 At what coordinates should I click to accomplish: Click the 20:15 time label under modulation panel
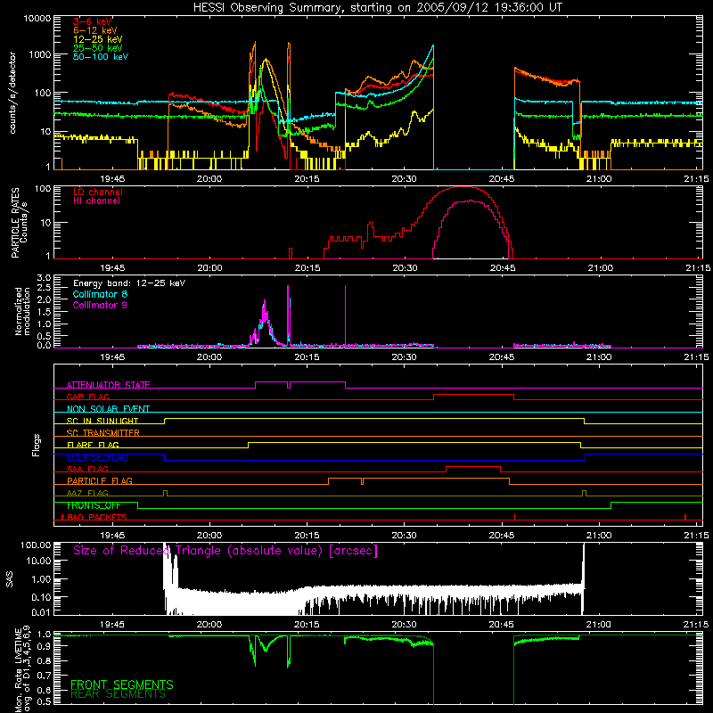pyautogui.click(x=307, y=357)
